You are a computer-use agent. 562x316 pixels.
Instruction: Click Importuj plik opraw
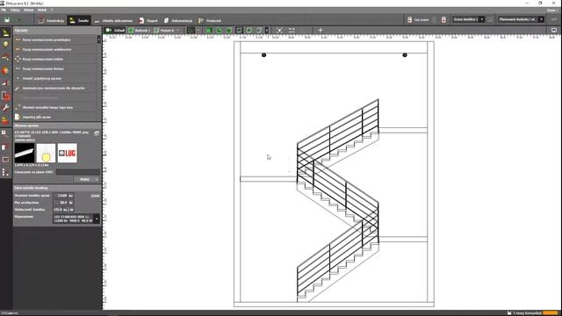tap(55, 117)
